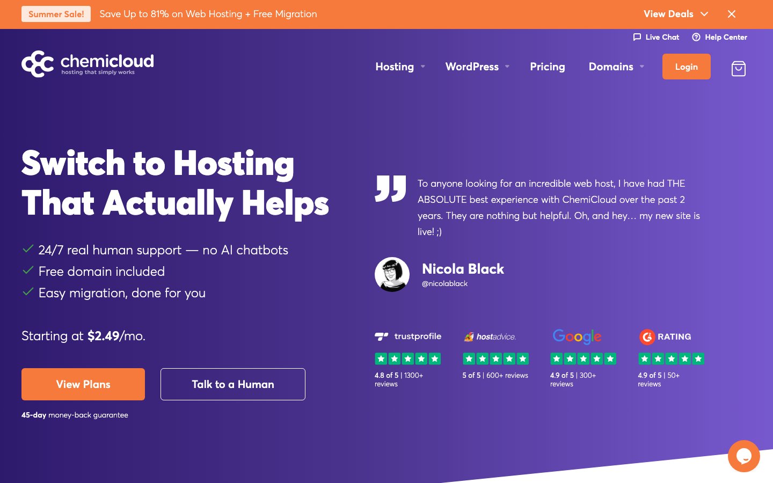Click the G2 Rating logo
Viewport: 773px width, 483px height.
[x=665, y=336]
